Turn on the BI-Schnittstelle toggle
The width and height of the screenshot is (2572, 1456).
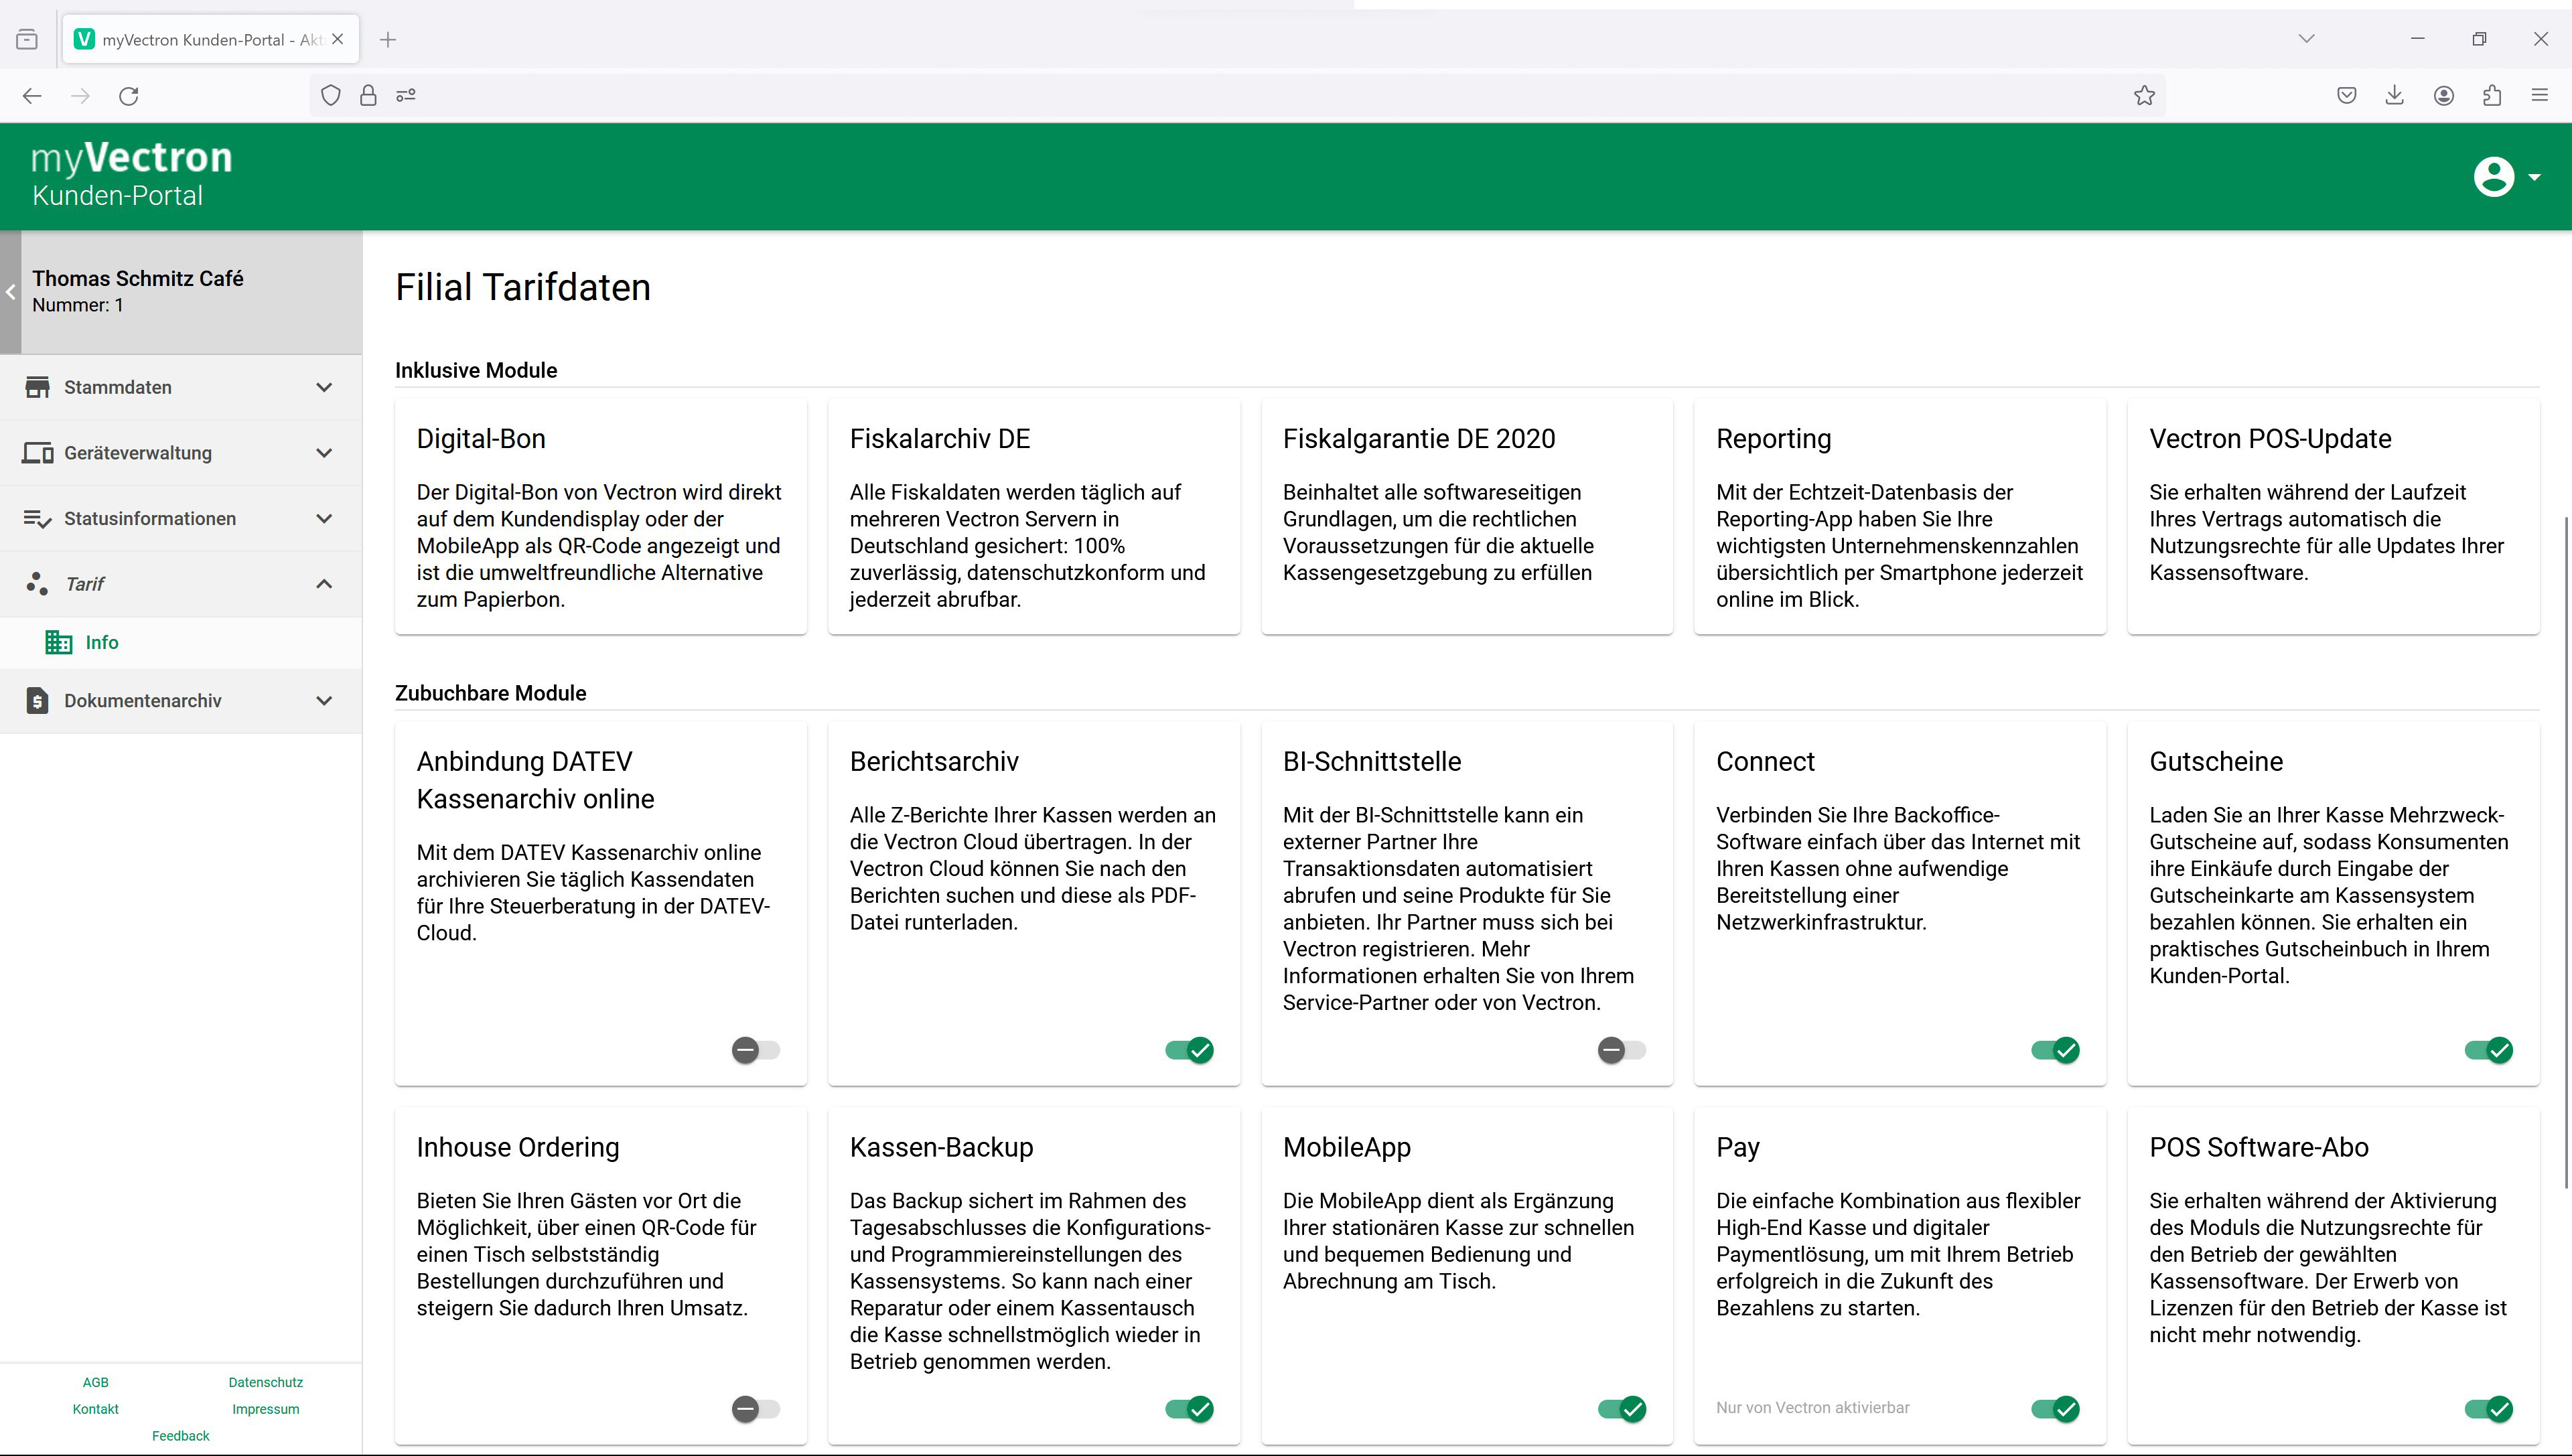[1621, 1050]
